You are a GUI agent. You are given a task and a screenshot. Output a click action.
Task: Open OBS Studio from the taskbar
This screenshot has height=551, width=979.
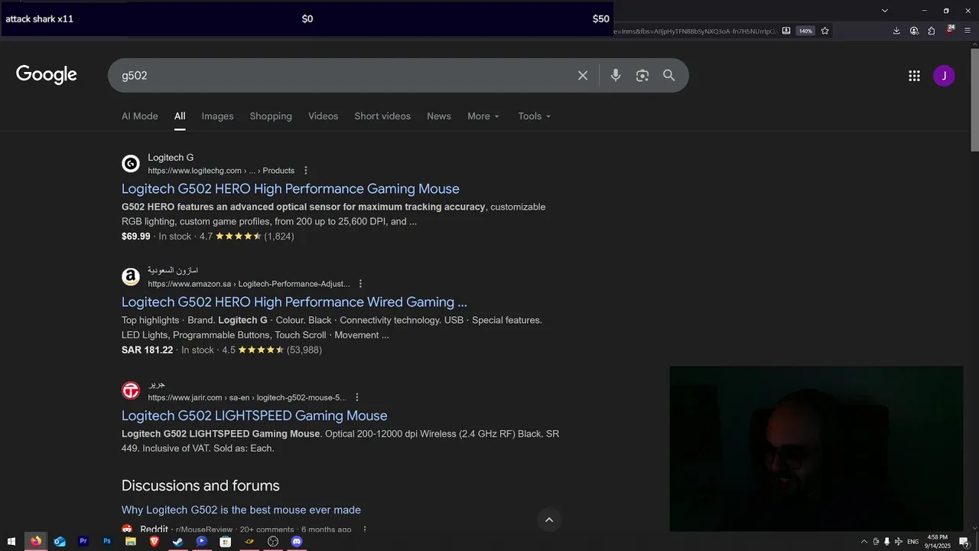(273, 542)
